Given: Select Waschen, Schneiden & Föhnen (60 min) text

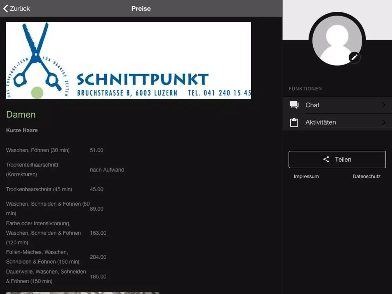Looking at the screenshot, I should 48,208.
